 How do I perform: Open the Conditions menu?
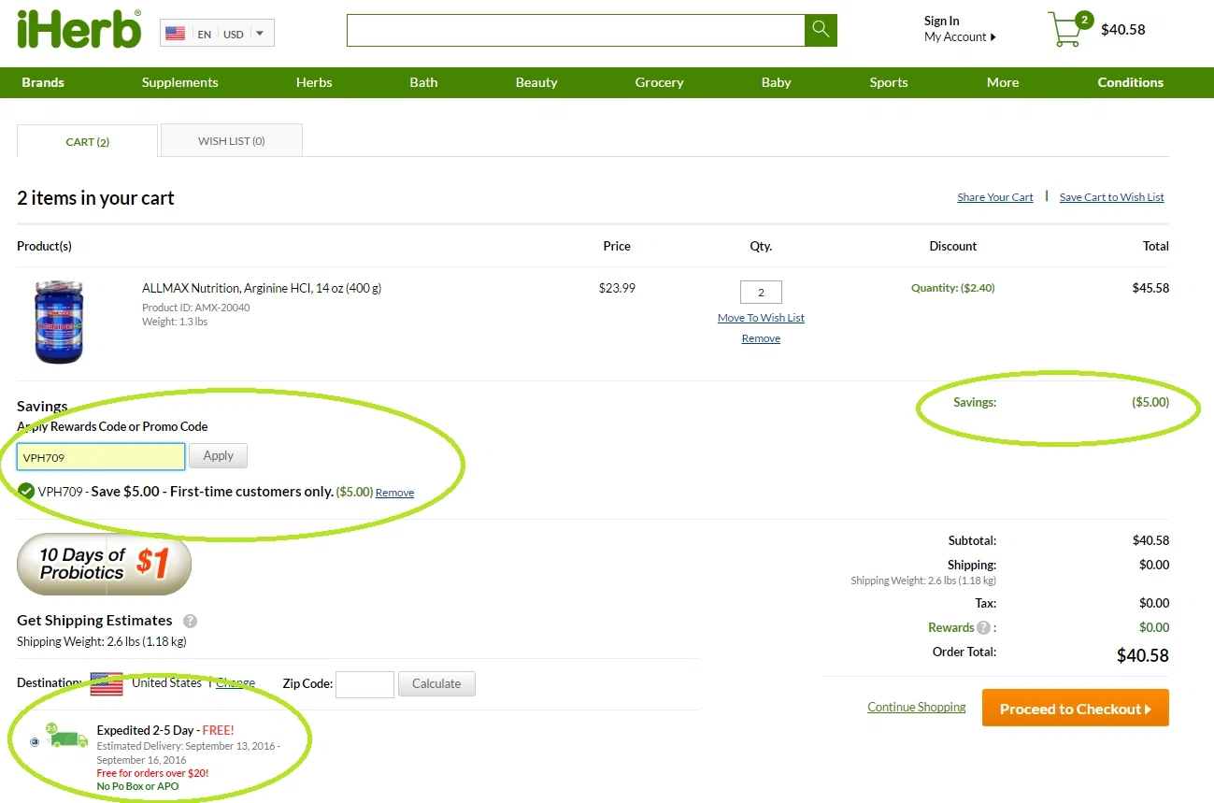pos(1130,82)
